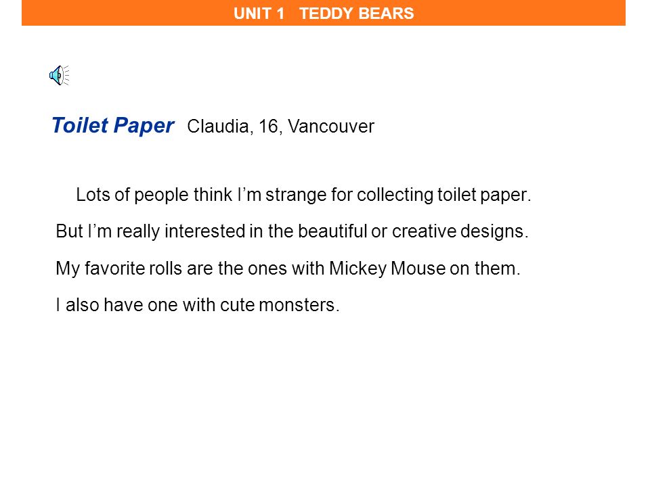Click the word 'beautiful' in the second line
This screenshot has height=487, width=650.
[x=332, y=231]
